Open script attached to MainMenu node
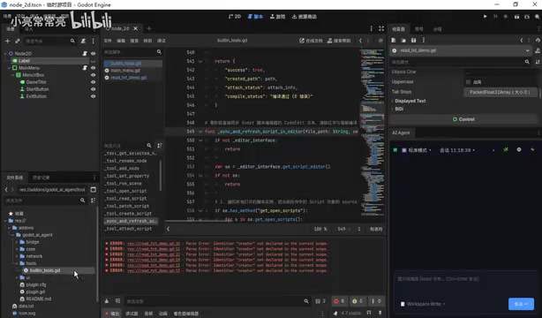Viewport: 542px width, 318px height. (85, 68)
